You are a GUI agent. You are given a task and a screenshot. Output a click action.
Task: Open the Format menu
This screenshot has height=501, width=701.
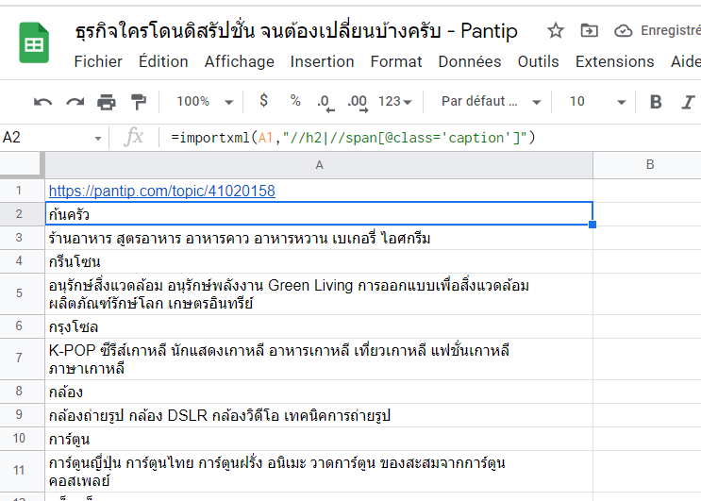pos(396,61)
